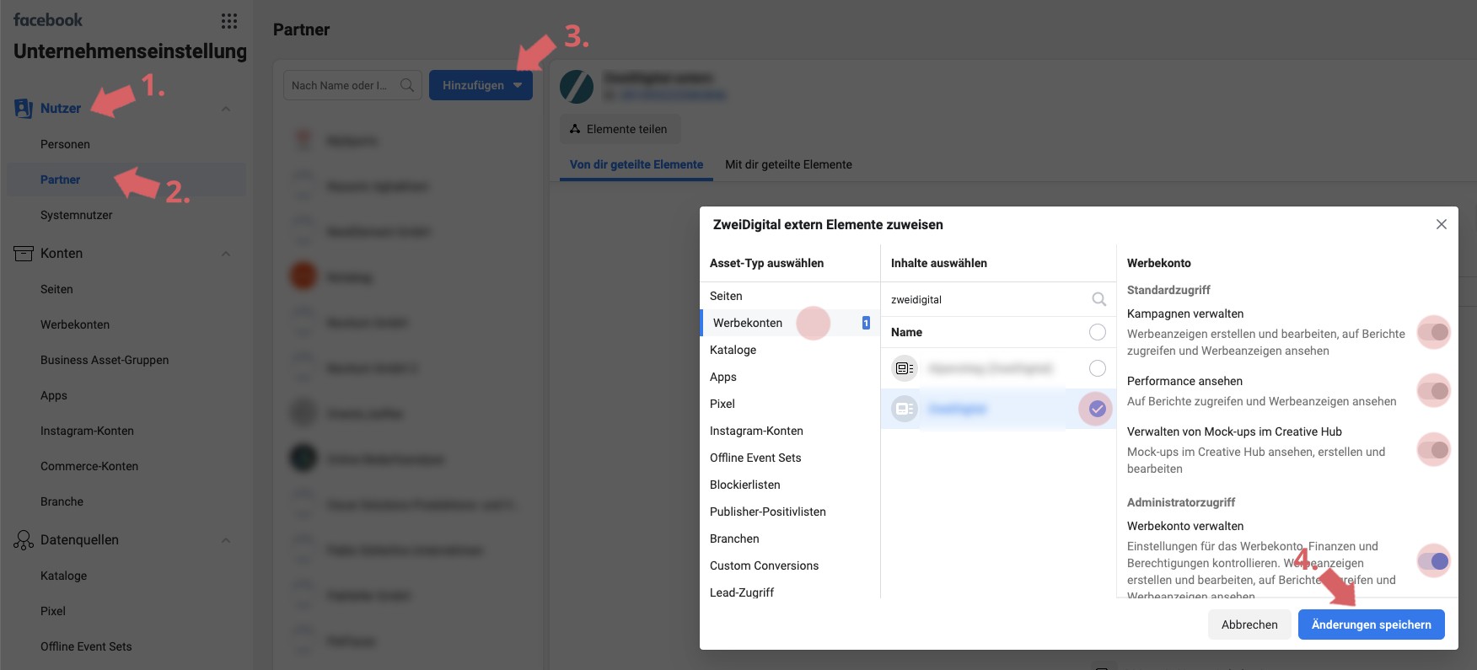Click the Datenquellen section icon
1477x670 pixels.
coord(24,540)
